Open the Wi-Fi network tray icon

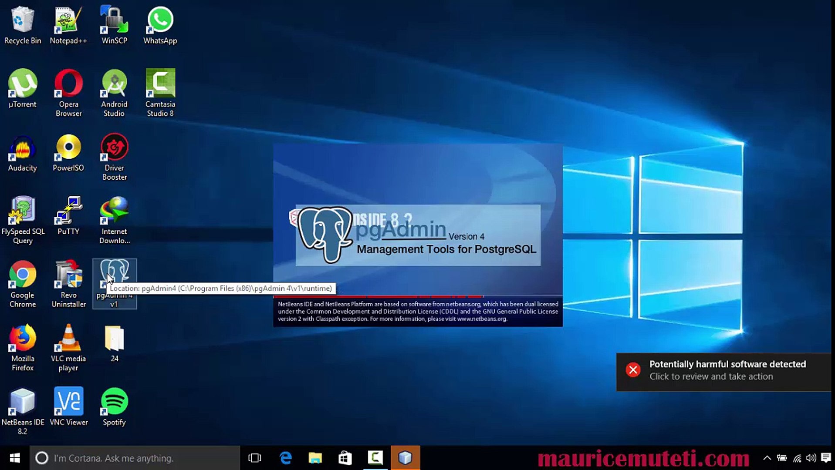pyautogui.click(x=797, y=458)
